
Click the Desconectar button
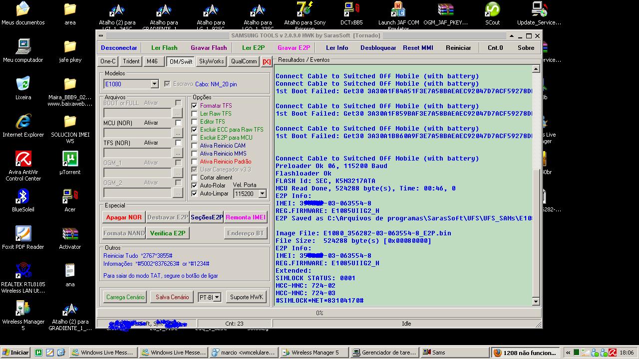pyautogui.click(x=119, y=48)
